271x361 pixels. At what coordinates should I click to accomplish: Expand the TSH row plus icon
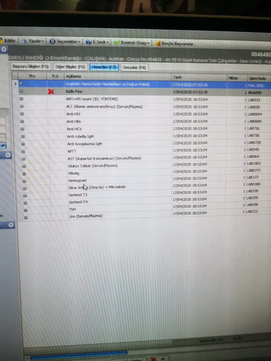pos(25,210)
